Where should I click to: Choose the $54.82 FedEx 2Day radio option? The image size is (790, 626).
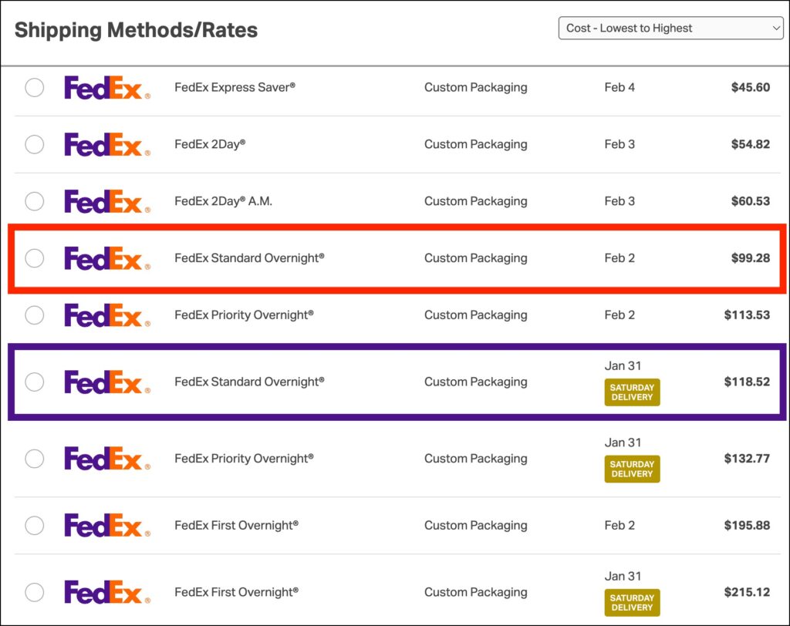click(x=35, y=144)
